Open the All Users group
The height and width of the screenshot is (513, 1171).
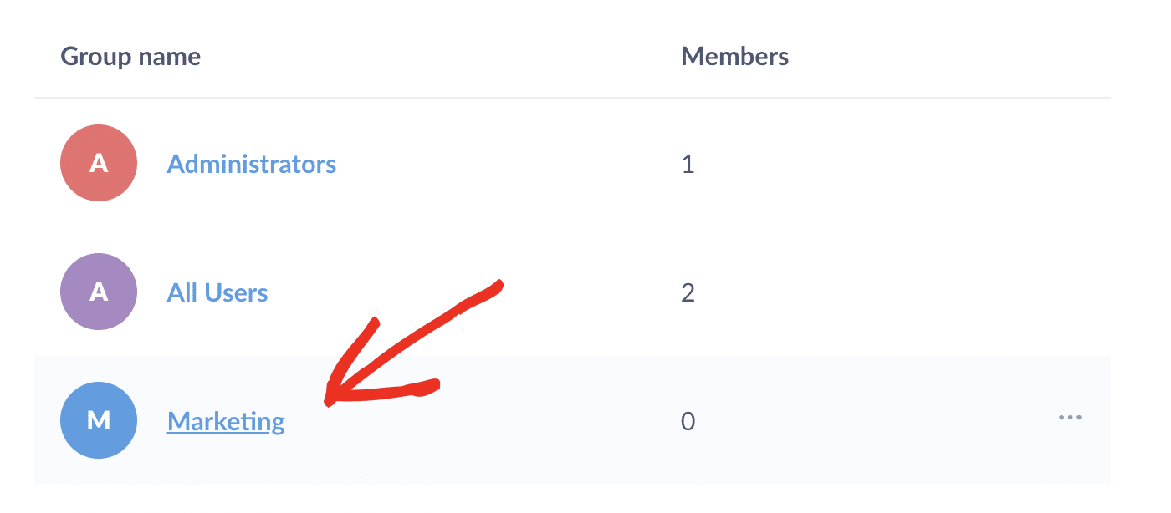point(217,292)
